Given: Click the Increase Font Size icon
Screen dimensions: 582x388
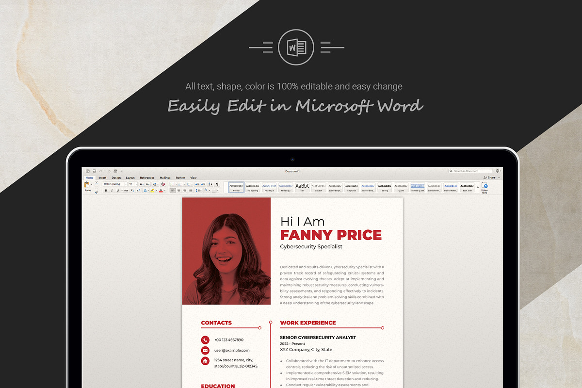Looking at the screenshot, I should coord(142,184).
